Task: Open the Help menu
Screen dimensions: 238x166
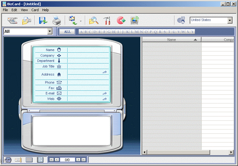Action: click(x=45, y=10)
